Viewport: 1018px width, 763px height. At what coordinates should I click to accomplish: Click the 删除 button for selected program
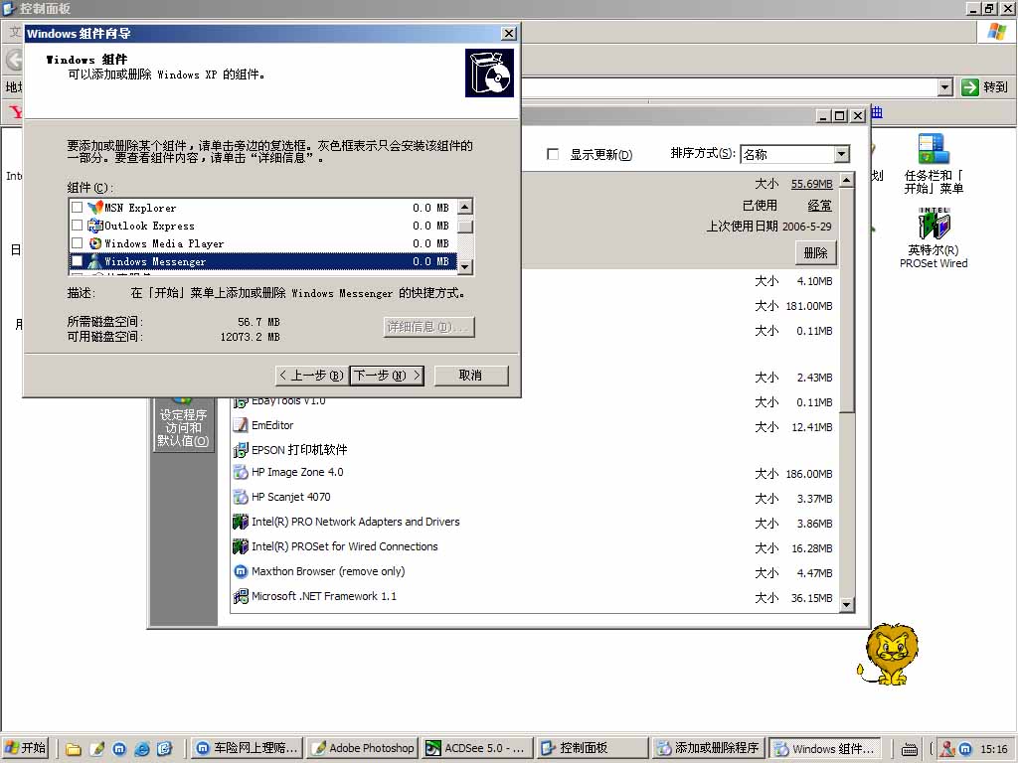click(x=816, y=253)
